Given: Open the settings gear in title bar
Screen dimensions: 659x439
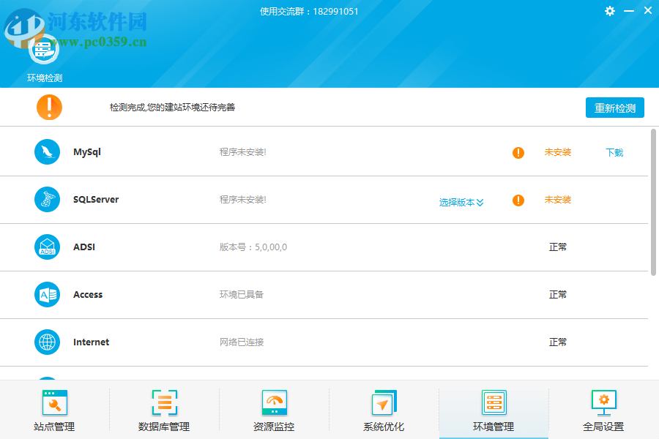Looking at the screenshot, I should pos(610,11).
